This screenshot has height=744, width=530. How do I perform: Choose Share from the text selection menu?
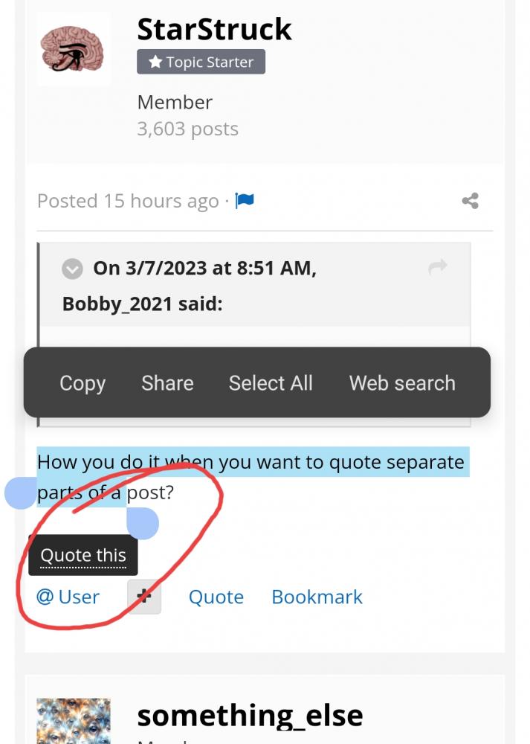click(167, 383)
